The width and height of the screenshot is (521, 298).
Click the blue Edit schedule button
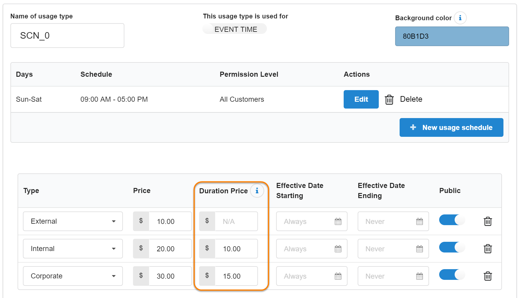click(361, 99)
